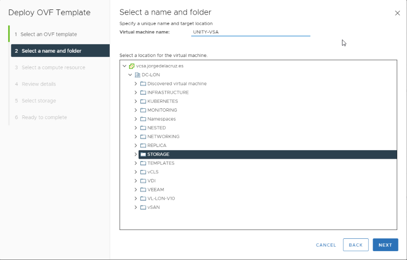Click the NETWORKING folder icon
Image resolution: width=407 pixels, height=260 pixels.
(x=143, y=137)
